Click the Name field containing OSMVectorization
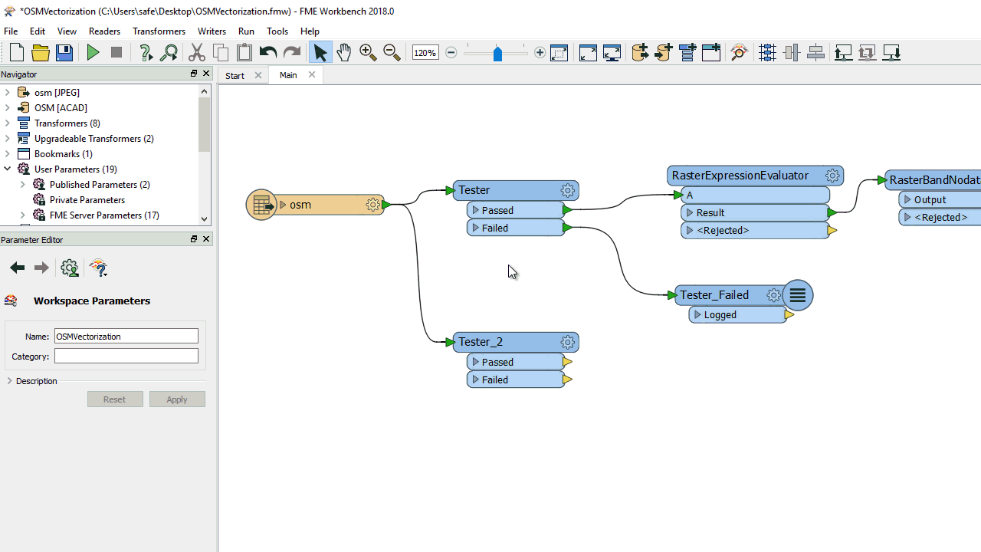This screenshot has height=552, width=981. coord(126,336)
